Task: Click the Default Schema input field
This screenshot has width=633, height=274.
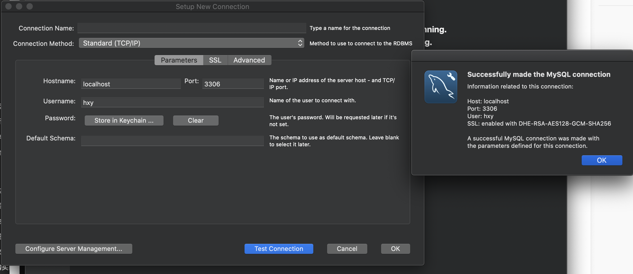Action: 172,141
